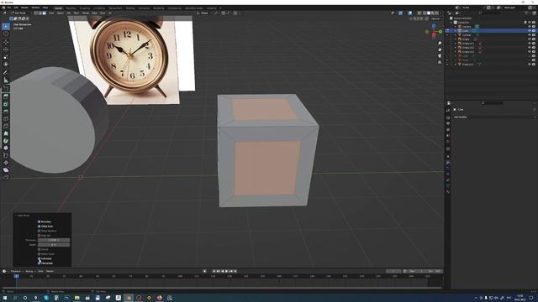538x302 pixels.
Task: Open the timeline Marker menu
Action: (50, 271)
